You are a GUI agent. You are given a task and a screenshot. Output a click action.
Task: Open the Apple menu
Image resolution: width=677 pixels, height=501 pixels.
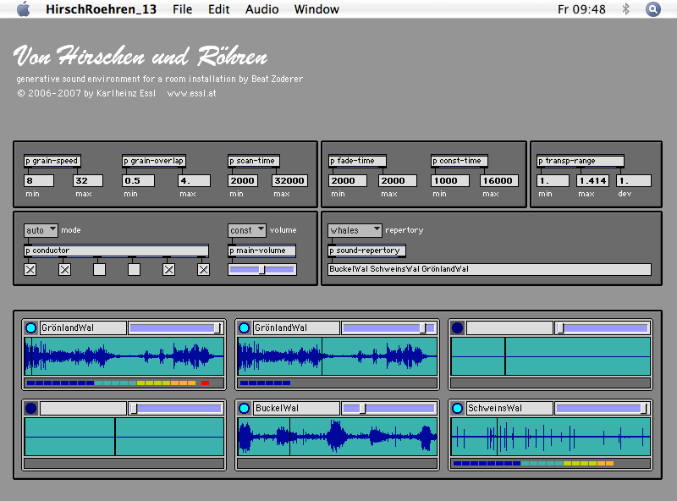24,9
